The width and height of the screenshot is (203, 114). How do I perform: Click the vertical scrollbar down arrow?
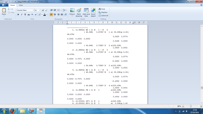(x=202, y=103)
